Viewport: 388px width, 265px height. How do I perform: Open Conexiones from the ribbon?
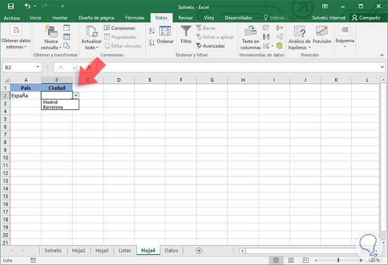120,28
